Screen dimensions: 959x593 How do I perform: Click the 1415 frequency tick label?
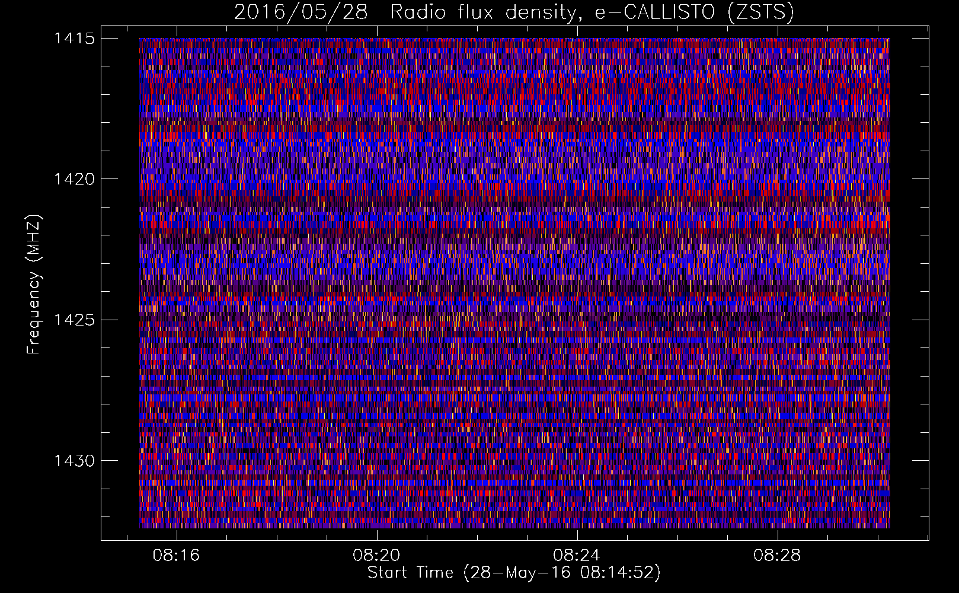(74, 39)
